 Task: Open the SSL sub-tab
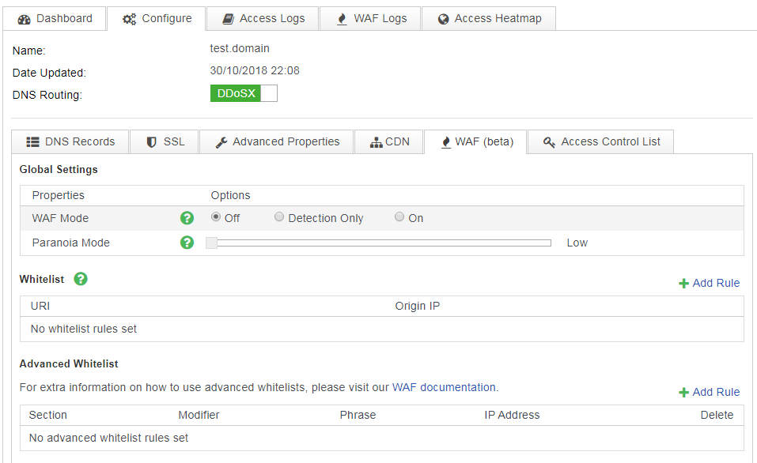click(x=165, y=141)
